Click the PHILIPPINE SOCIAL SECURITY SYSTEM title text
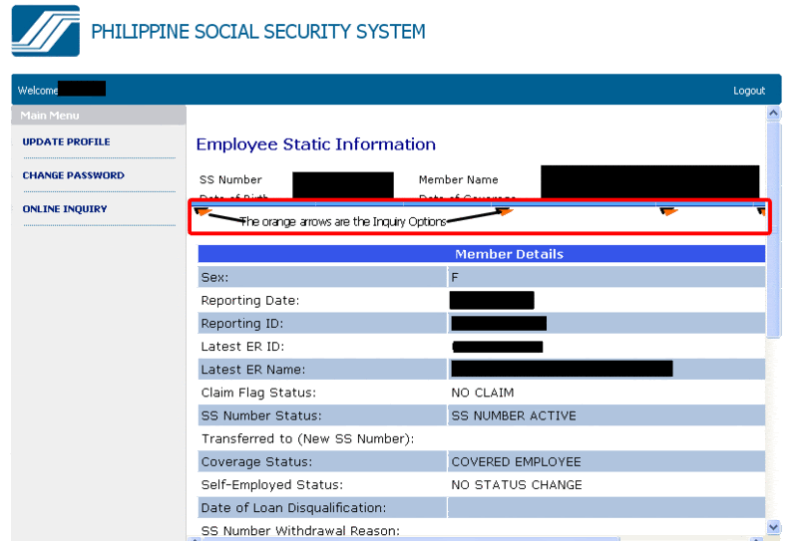The image size is (798, 541). 258,32
